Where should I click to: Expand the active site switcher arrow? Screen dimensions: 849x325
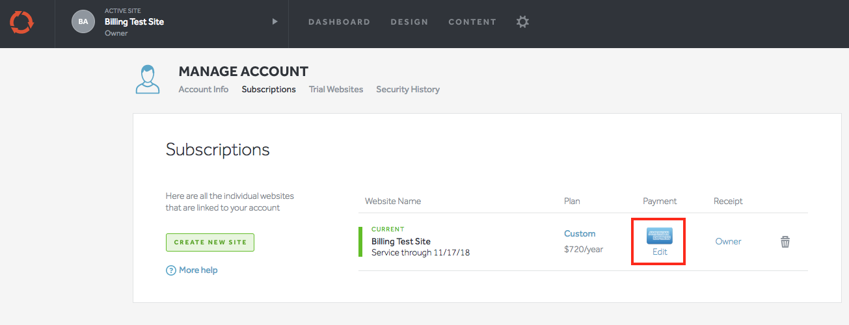275,21
